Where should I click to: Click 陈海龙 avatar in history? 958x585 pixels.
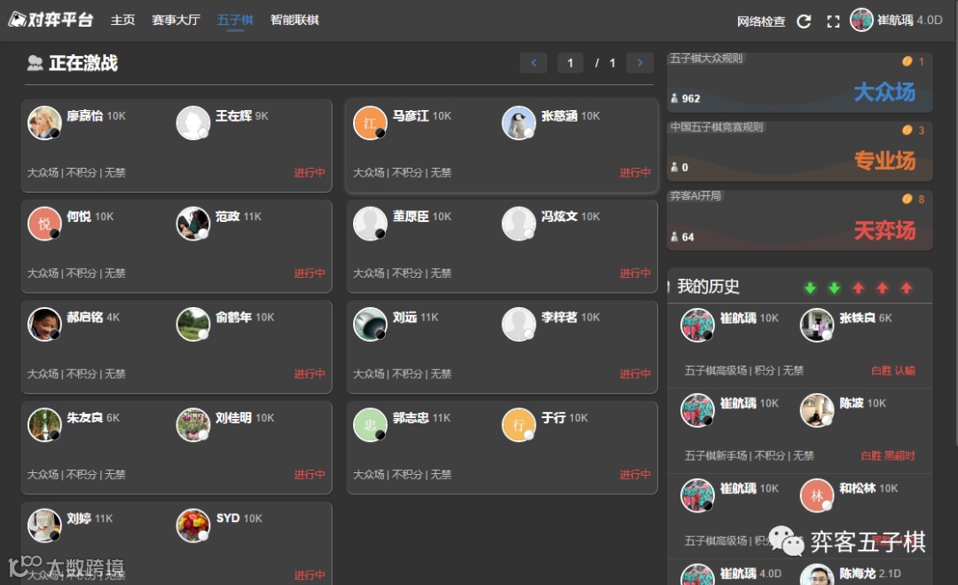817,576
